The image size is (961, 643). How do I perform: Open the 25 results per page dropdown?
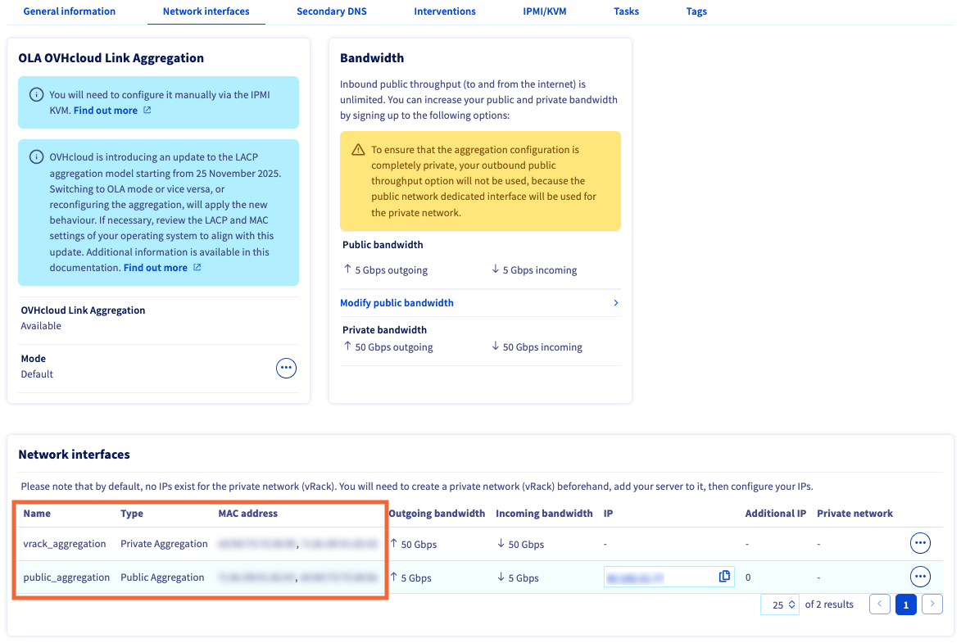[780, 605]
